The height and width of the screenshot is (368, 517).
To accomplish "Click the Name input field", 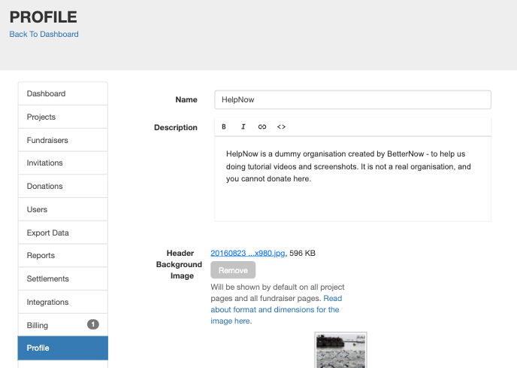I will [x=352, y=100].
